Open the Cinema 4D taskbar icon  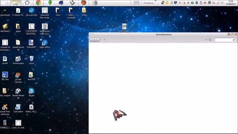pyautogui.click(x=61, y=3)
